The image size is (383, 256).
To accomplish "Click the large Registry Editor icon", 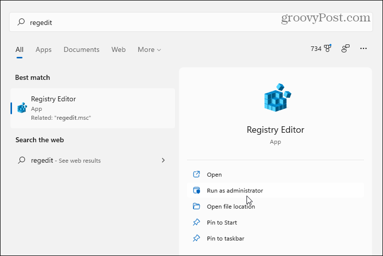I will coord(275,98).
